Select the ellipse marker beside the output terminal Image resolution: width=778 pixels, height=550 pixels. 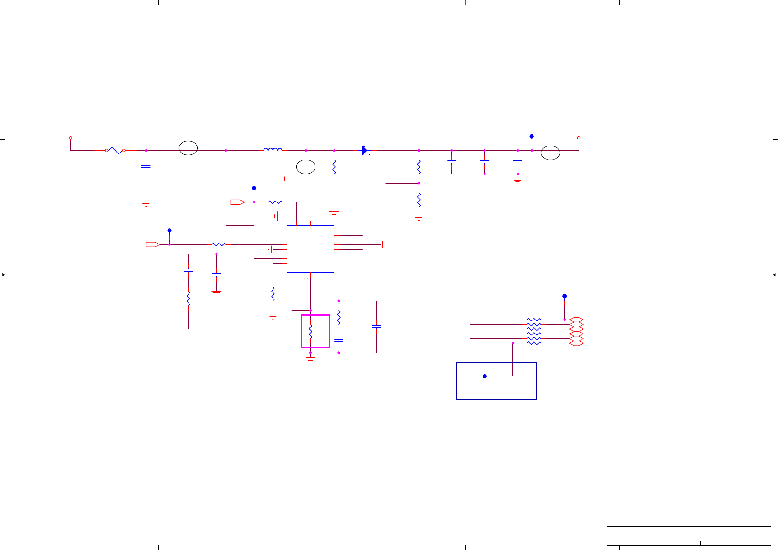point(550,153)
